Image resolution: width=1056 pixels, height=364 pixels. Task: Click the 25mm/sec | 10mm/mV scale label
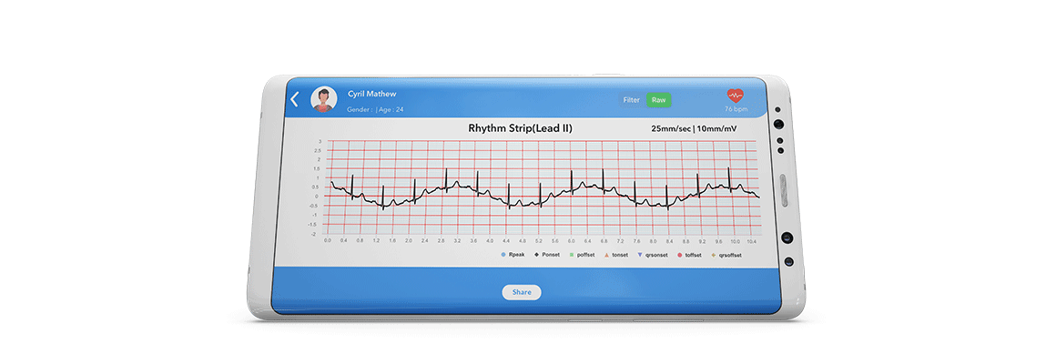coord(694,129)
